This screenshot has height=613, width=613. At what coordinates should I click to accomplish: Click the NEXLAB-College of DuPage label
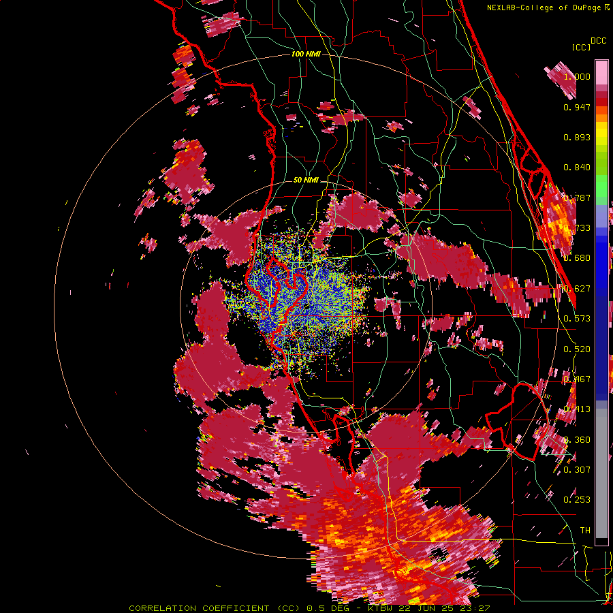click(x=545, y=7)
